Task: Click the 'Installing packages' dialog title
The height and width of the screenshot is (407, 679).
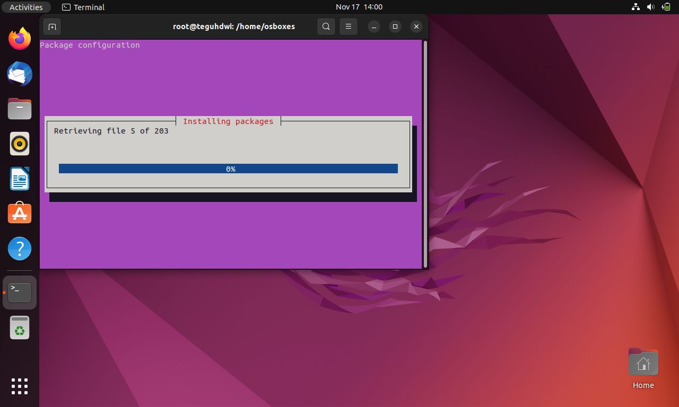Action: [228, 121]
